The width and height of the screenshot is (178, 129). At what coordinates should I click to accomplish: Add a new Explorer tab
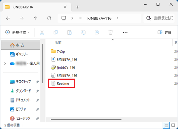[78, 7]
